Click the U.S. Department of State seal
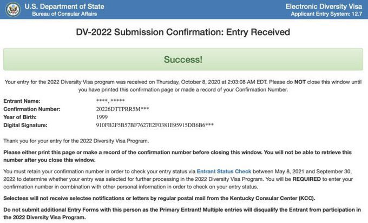Viewport: 368px width, 223px height. (12, 9)
